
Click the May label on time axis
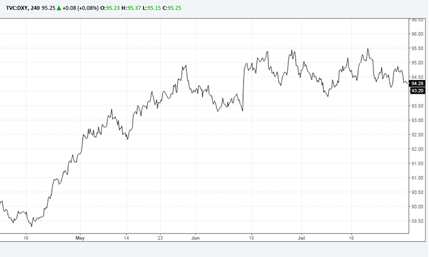point(80,238)
